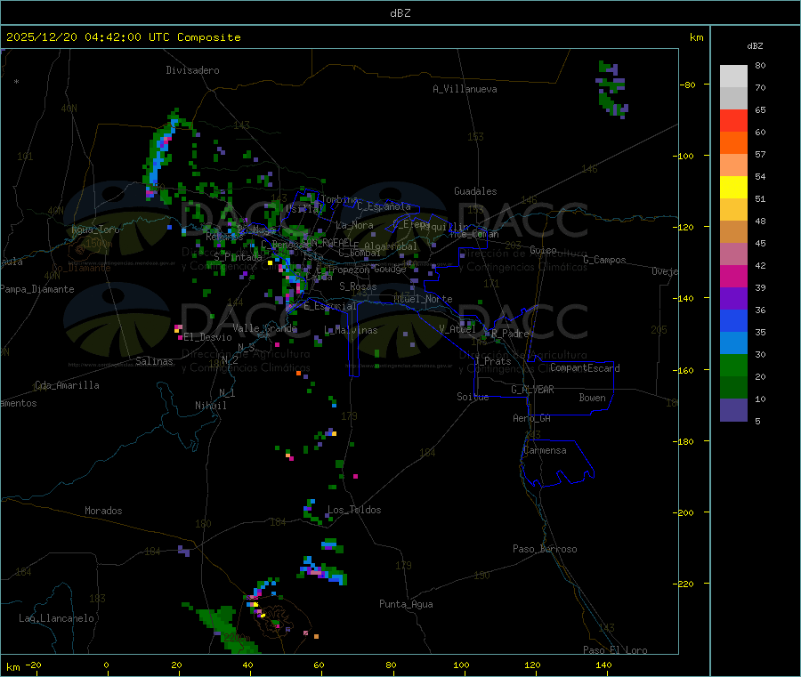The height and width of the screenshot is (677, 801).
Task: Click the V_Atuel location label
Action: coord(457,329)
